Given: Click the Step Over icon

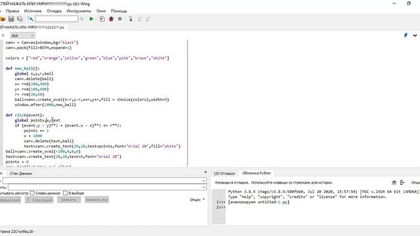Looking at the screenshot, I should click(139, 19).
